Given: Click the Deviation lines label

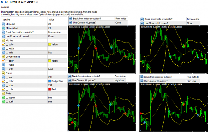Looking at the screenshot, I should click(x=13, y=57).
